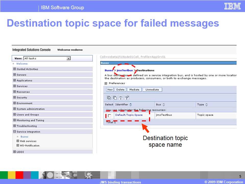Viewport: 245px width, 184px height.
Task: Tick the checkbox for Default.Topic.Space
Action: tap(109, 116)
